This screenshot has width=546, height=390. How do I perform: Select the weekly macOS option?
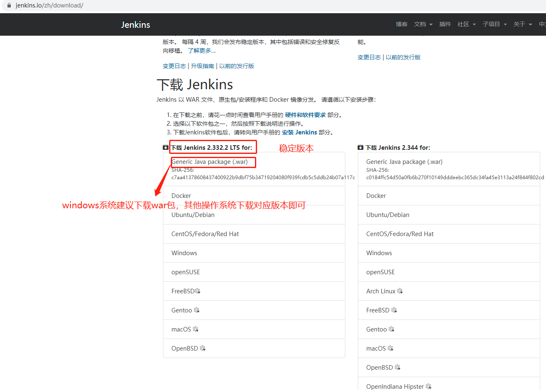coord(449,349)
